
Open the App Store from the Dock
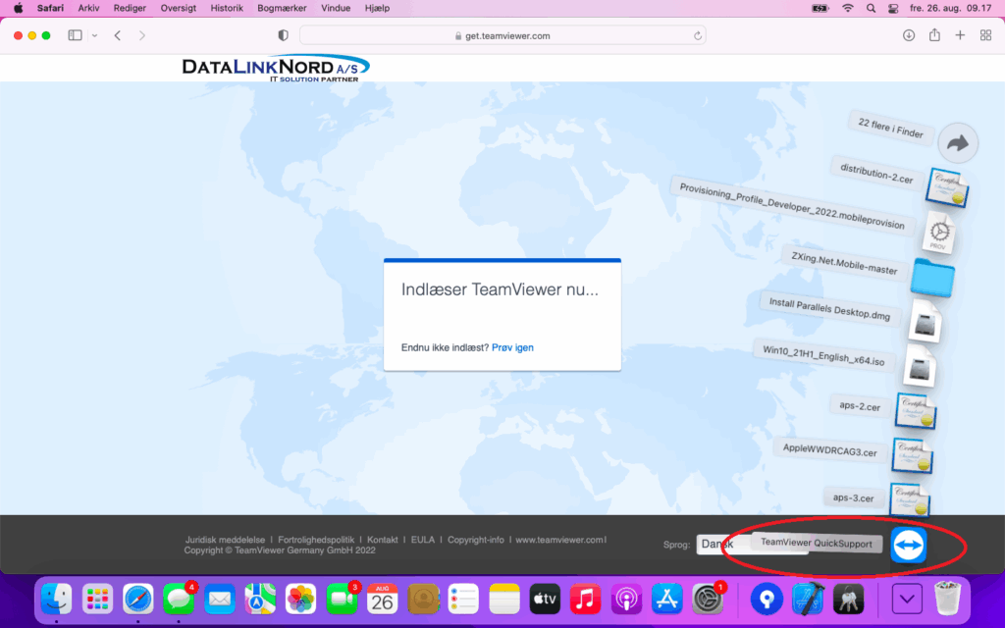[666, 598]
